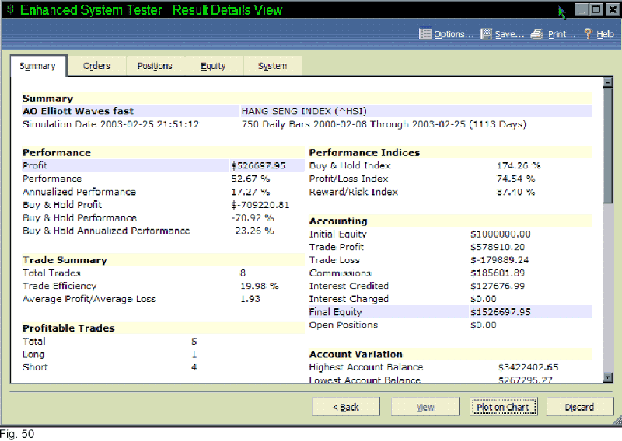
Task: Open the Help link
Action: tap(606, 34)
